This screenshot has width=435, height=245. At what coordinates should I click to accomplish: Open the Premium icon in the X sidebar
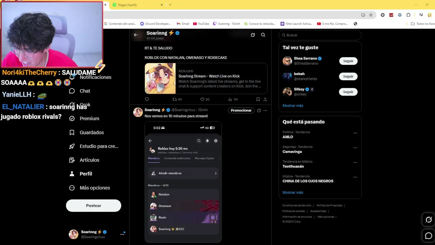point(72,118)
